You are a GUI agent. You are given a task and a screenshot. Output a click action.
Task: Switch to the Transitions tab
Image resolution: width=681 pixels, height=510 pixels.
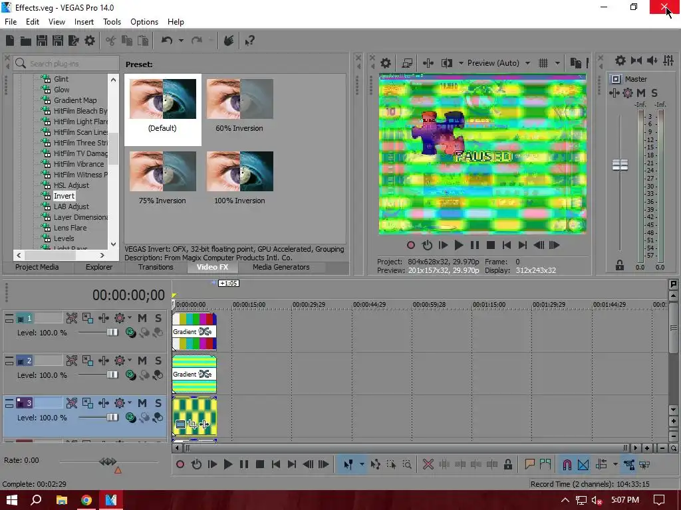pos(156,267)
